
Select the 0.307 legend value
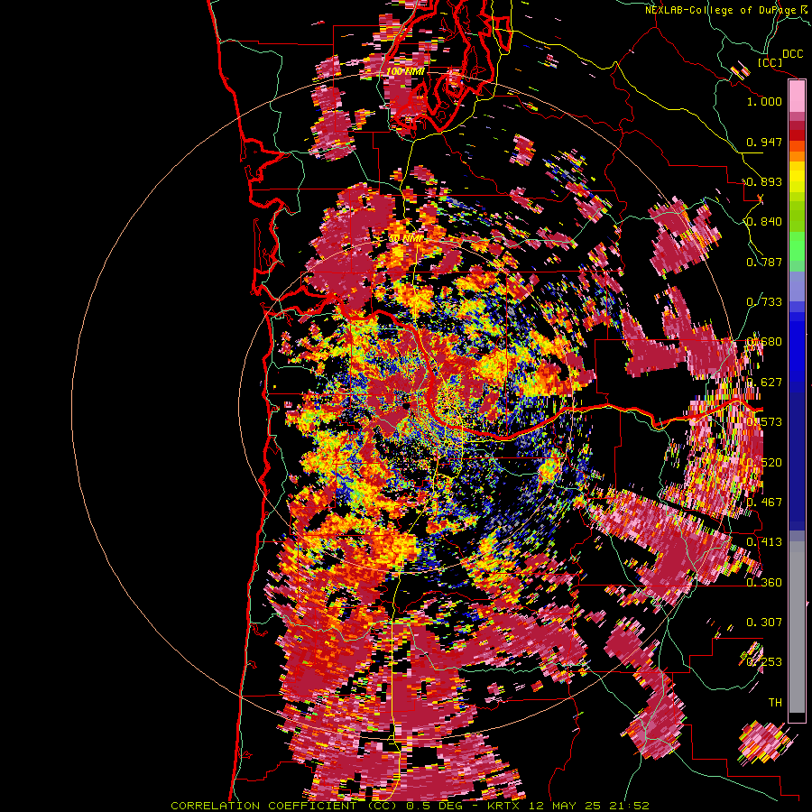(x=764, y=623)
